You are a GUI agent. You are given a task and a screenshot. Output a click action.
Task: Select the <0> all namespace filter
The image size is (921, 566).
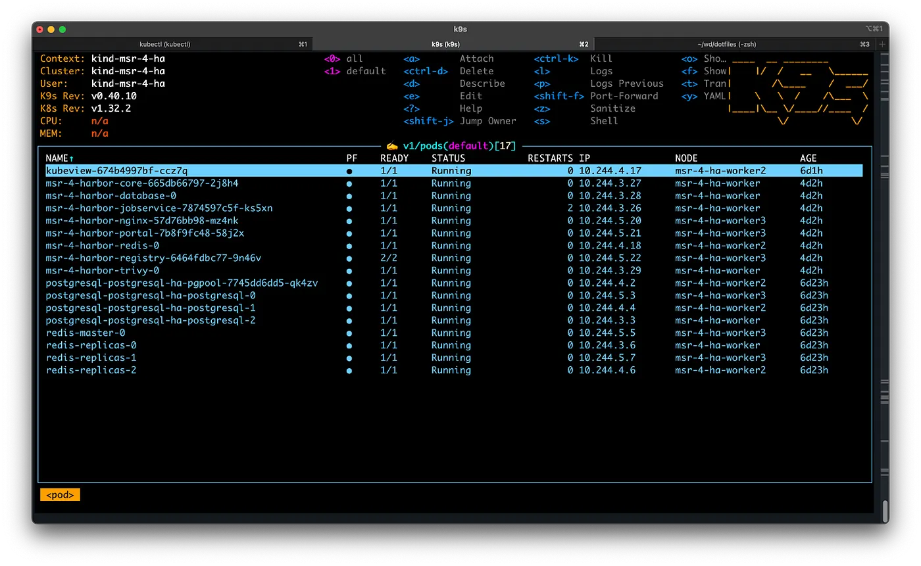click(x=343, y=58)
